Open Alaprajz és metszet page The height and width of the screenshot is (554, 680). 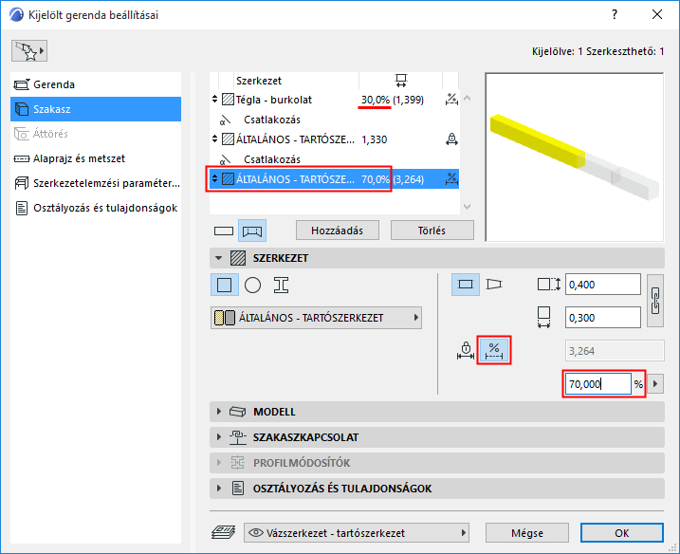coord(96,158)
